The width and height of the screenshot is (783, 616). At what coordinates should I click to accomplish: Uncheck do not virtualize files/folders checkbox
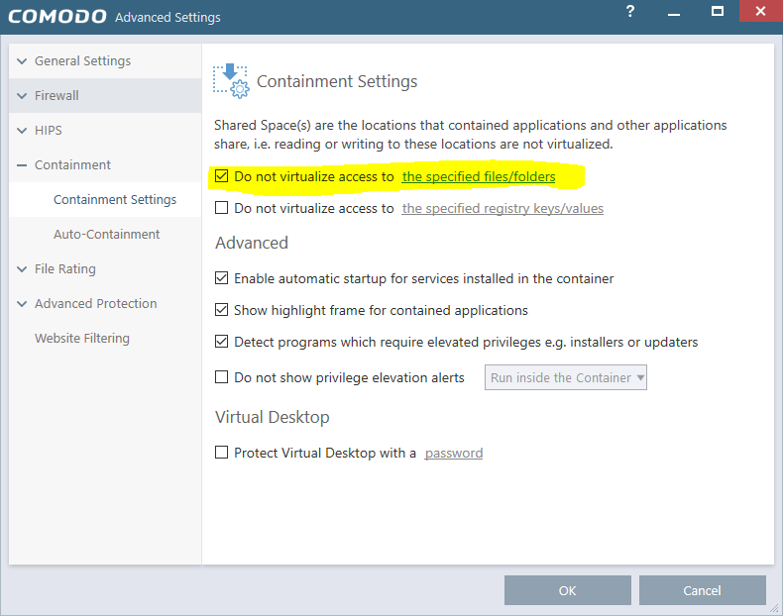point(222,177)
